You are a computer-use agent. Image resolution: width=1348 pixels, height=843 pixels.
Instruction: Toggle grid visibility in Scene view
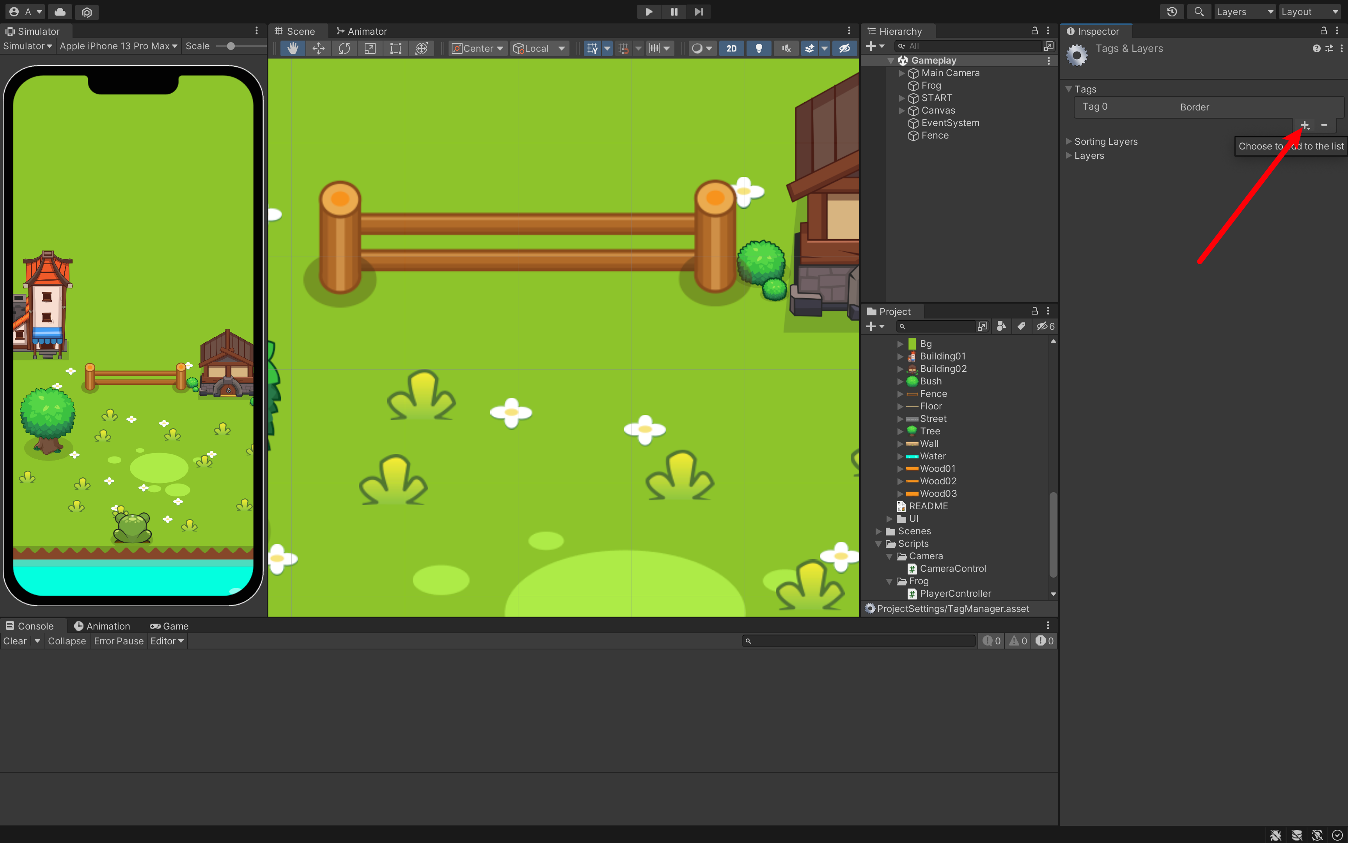click(x=592, y=48)
